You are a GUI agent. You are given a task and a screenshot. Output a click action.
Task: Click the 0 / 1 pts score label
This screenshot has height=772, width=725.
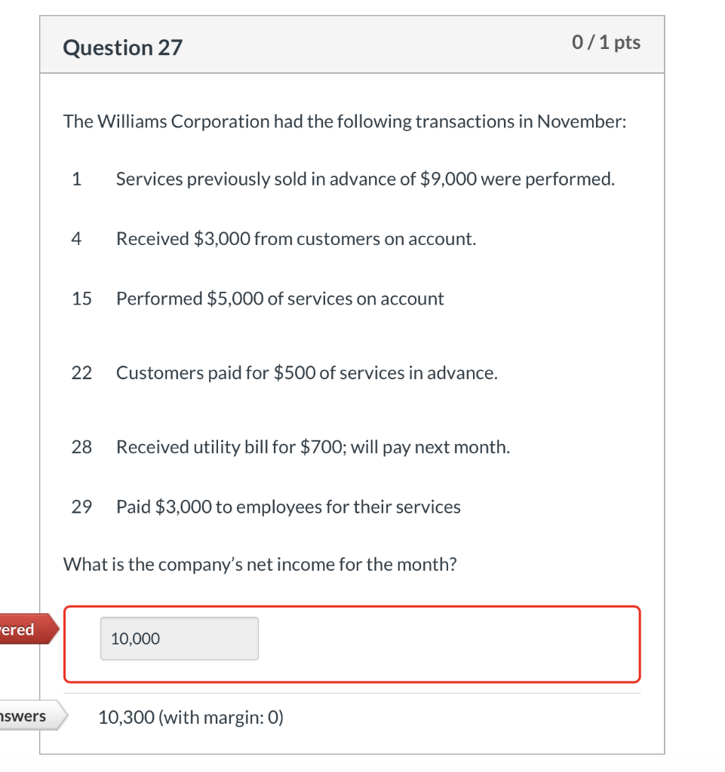[605, 43]
